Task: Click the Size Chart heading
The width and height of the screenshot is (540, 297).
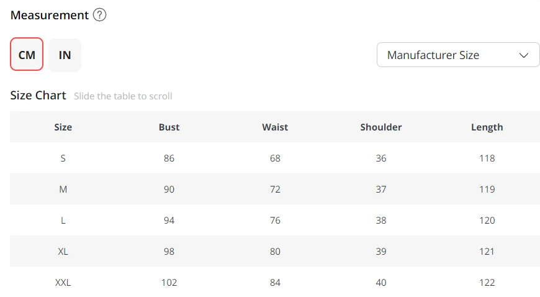Action: point(38,95)
